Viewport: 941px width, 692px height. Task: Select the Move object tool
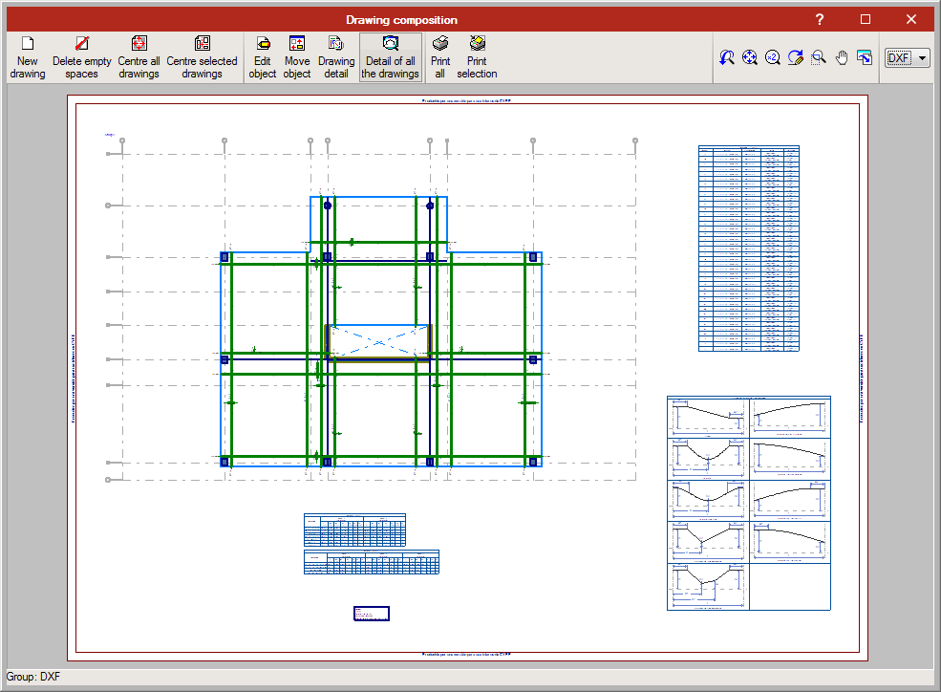297,57
